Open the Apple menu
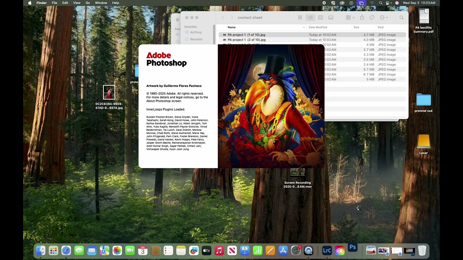463x260 pixels. (x=30, y=3)
